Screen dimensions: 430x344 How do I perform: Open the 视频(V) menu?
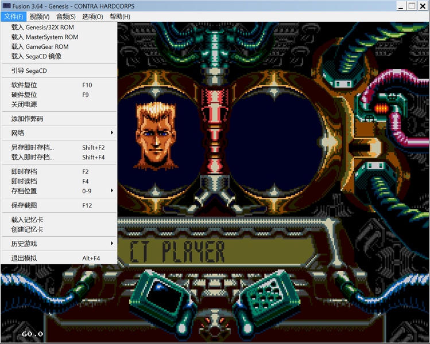click(x=40, y=17)
